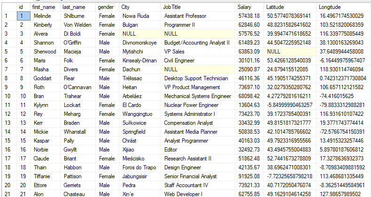Click the salary value 91925.08

pos(249,176)
